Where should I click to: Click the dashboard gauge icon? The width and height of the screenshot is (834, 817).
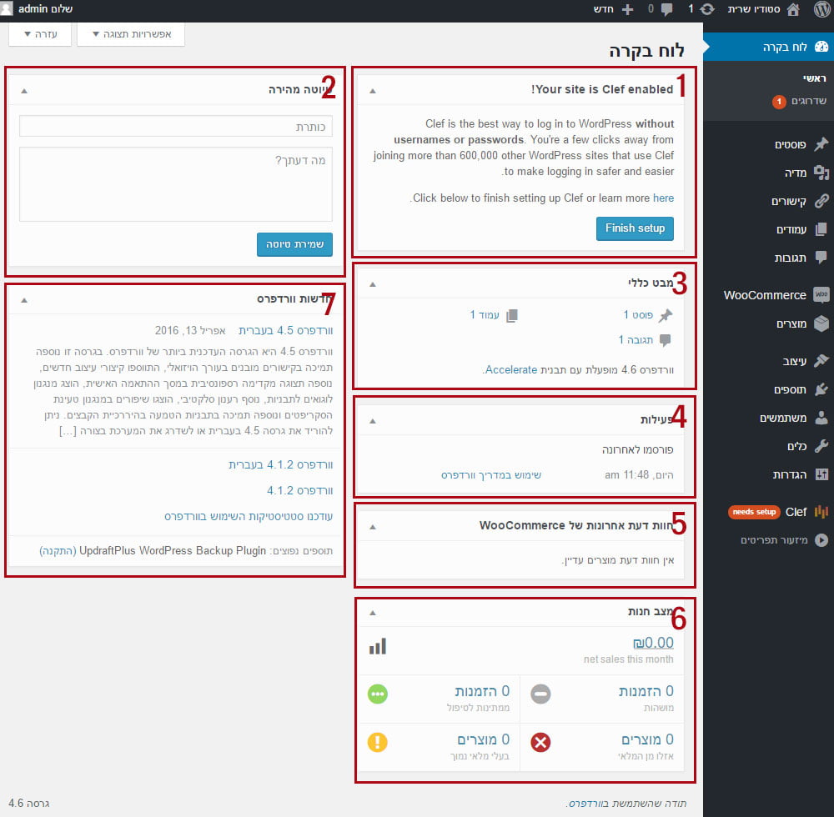click(x=821, y=46)
